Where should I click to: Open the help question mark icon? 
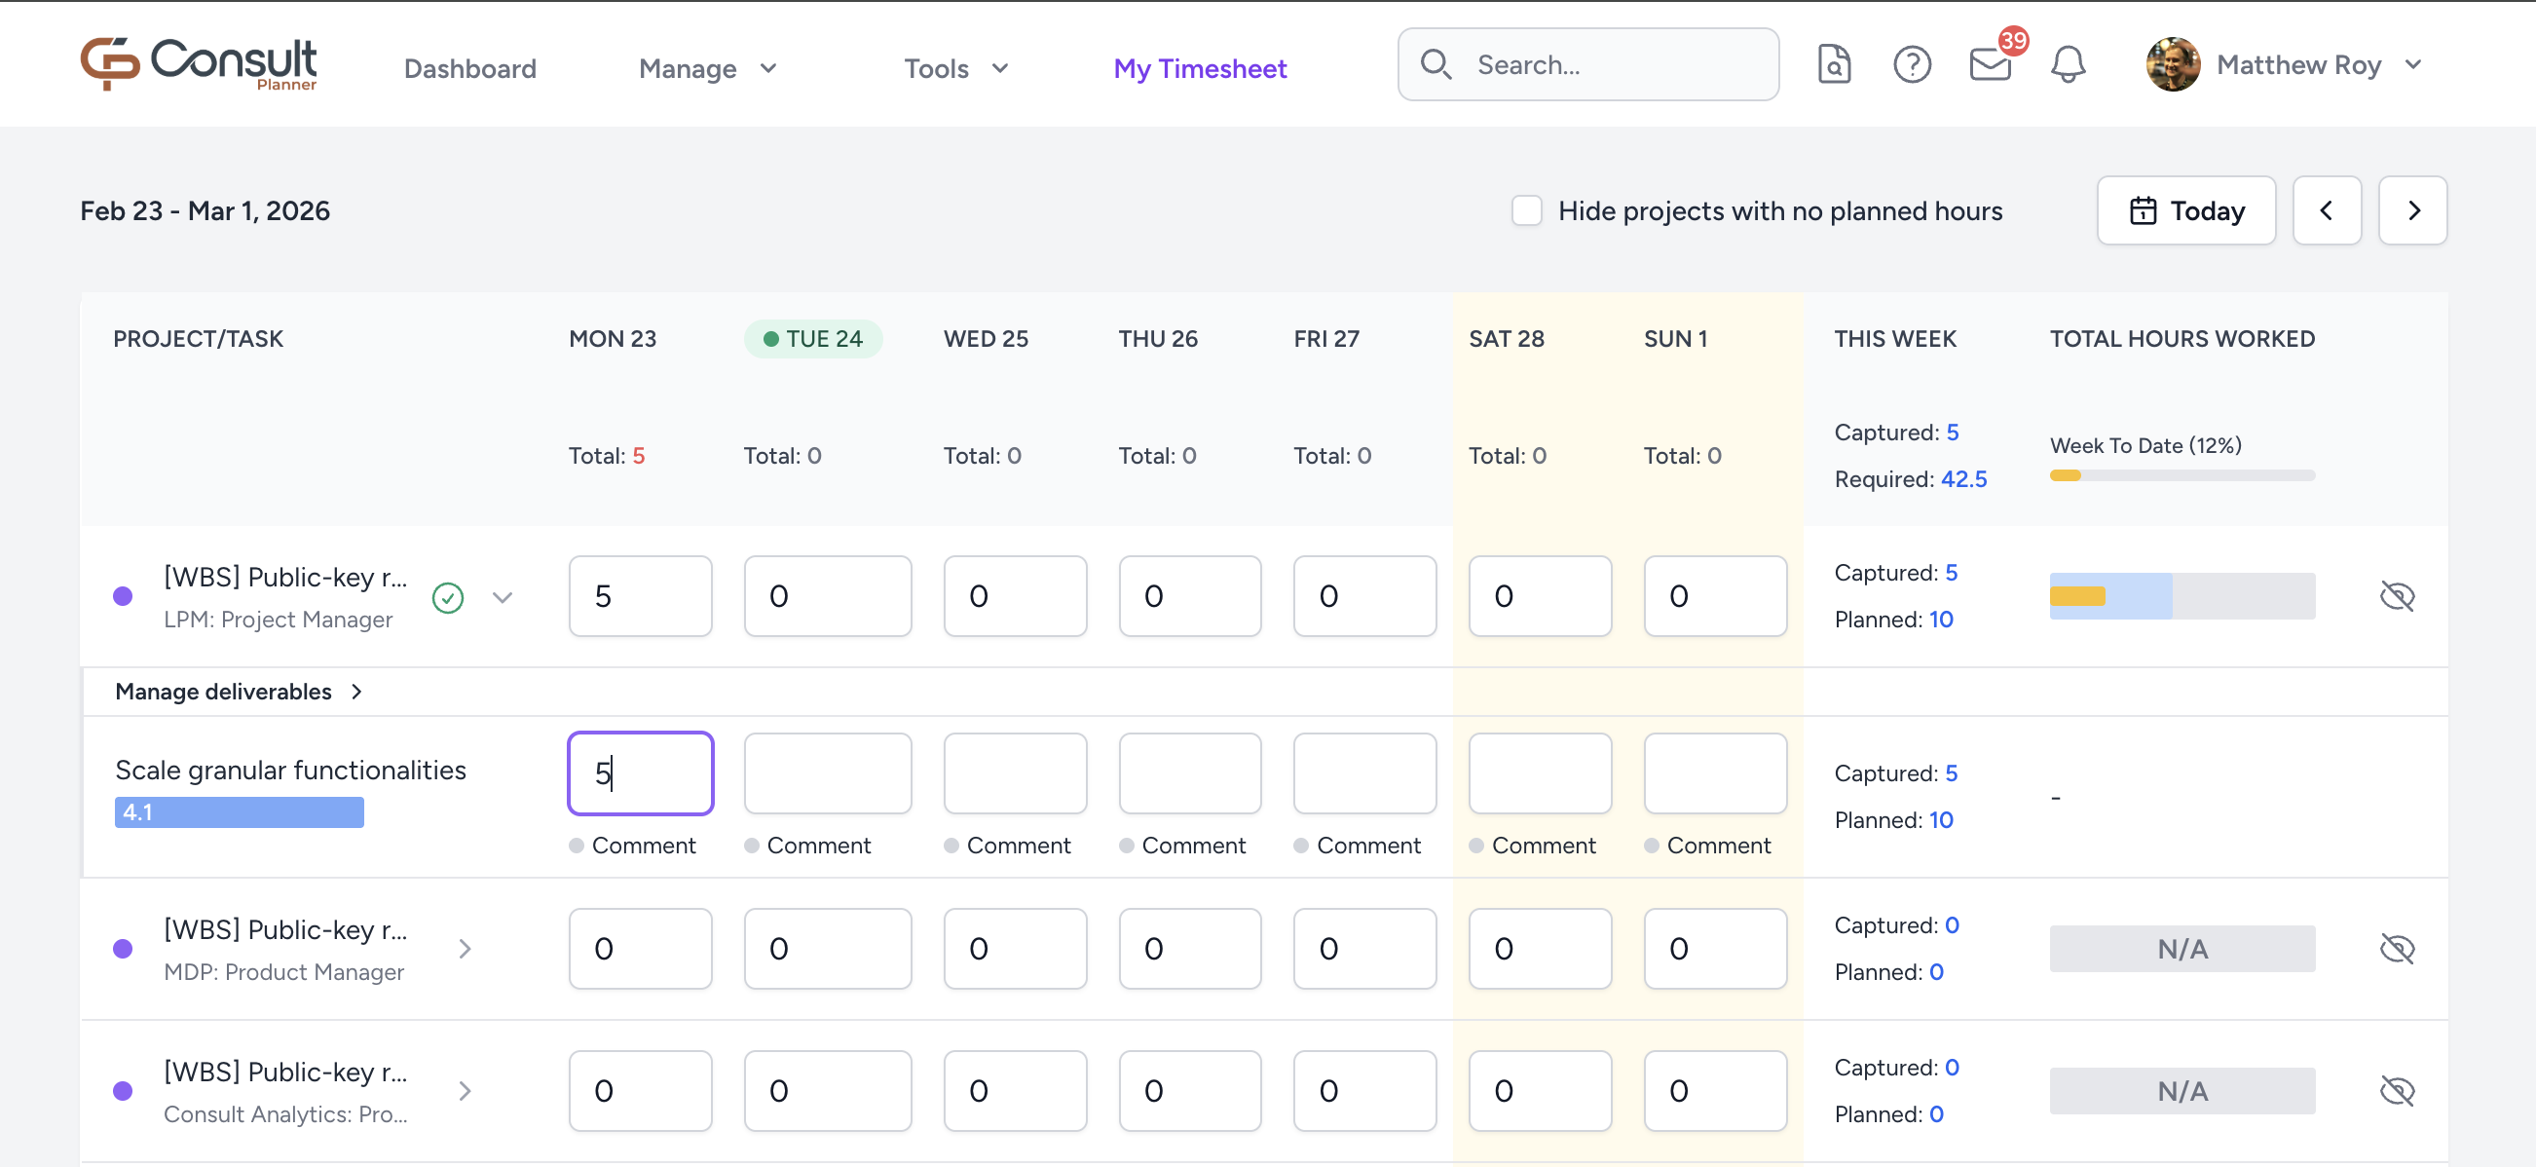pos(1912,65)
